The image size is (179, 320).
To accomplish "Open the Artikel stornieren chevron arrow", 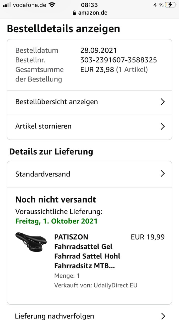I will tap(163, 126).
